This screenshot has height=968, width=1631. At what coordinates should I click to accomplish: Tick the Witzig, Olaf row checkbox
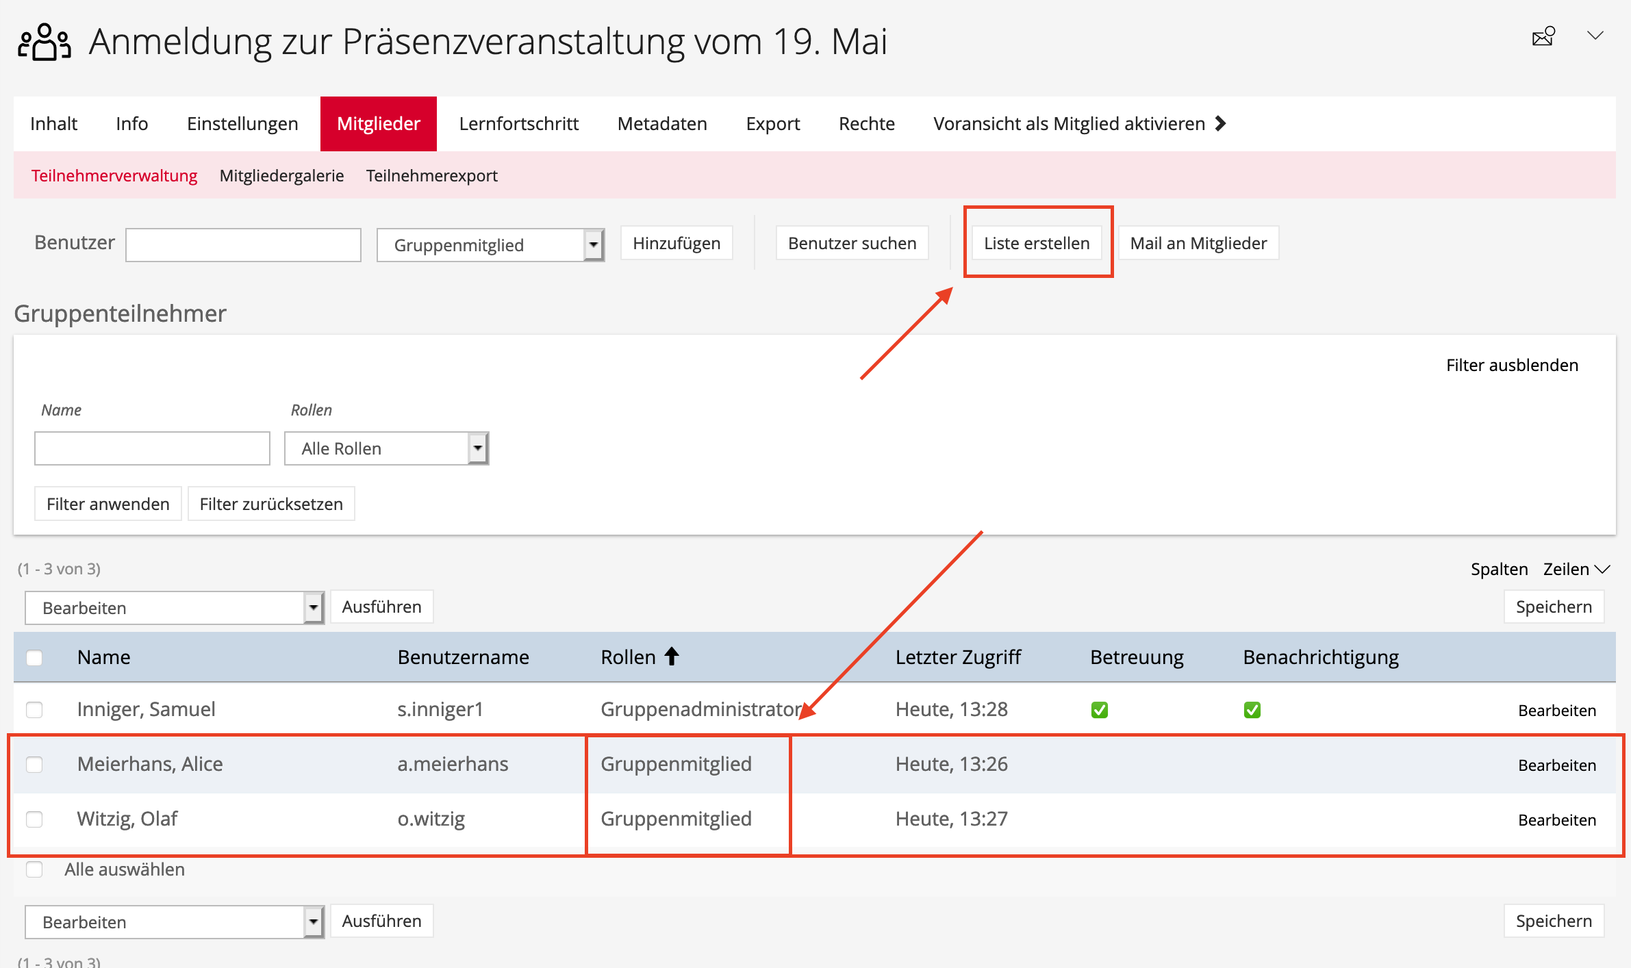[x=34, y=819]
